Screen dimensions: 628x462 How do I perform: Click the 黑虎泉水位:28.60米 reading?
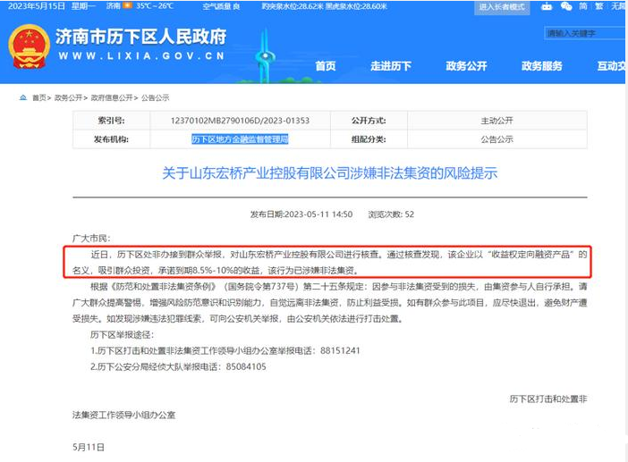(356, 6)
